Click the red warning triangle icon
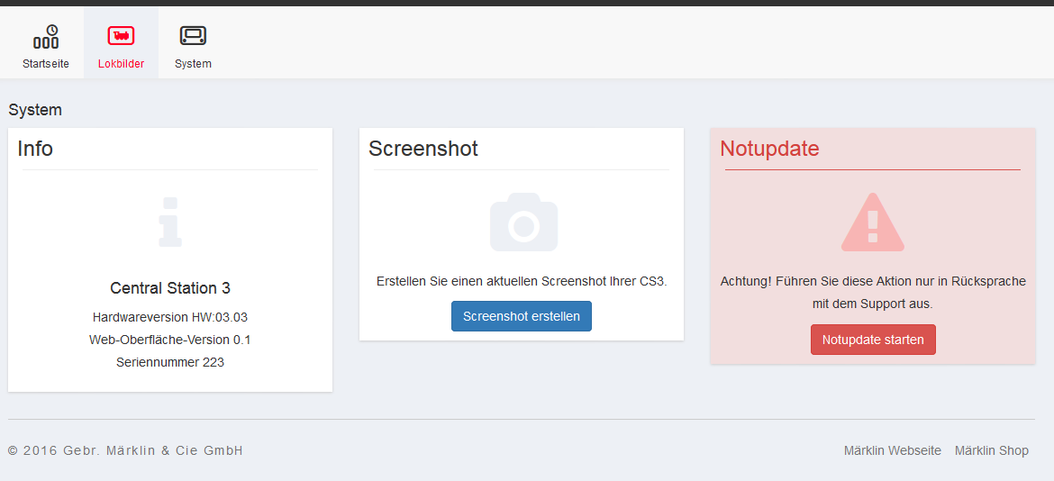The width and height of the screenshot is (1054, 481). [873, 222]
